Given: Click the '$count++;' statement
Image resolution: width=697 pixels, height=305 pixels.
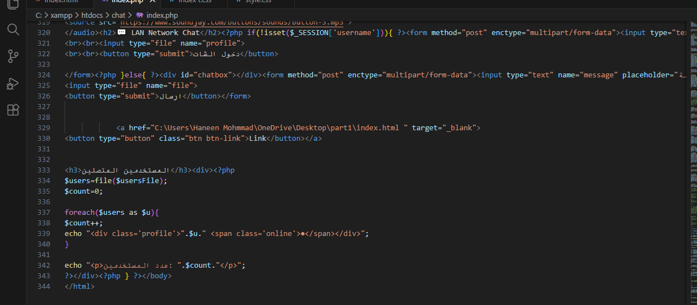Looking at the screenshot, I should pos(84,223).
